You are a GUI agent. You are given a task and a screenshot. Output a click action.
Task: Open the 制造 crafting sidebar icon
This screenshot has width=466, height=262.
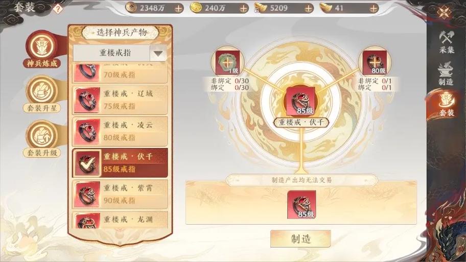pyautogui.click(x=447, y=74)
